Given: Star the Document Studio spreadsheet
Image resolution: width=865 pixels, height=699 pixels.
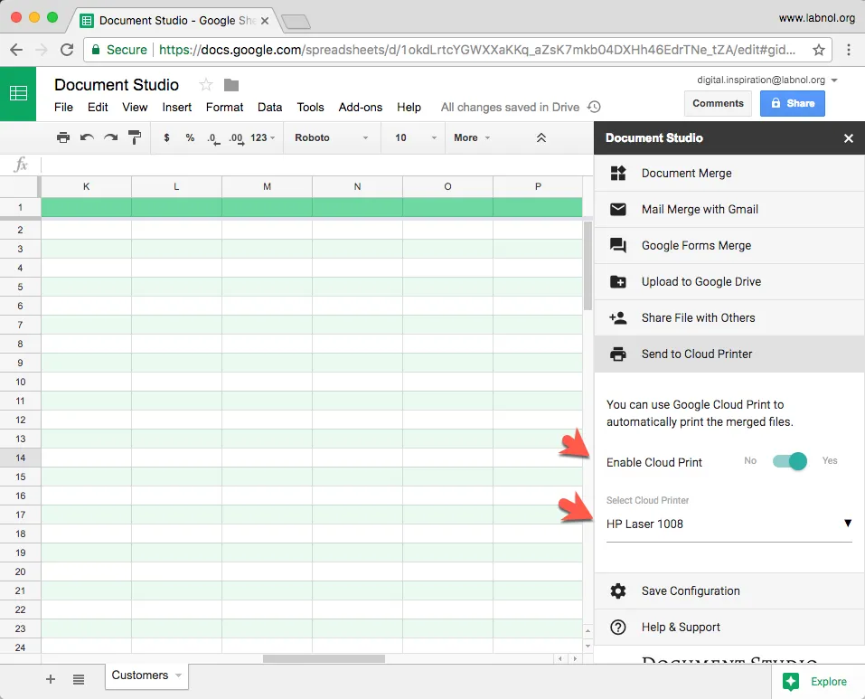Looking at the screenshot, I should tap(206, 85).
